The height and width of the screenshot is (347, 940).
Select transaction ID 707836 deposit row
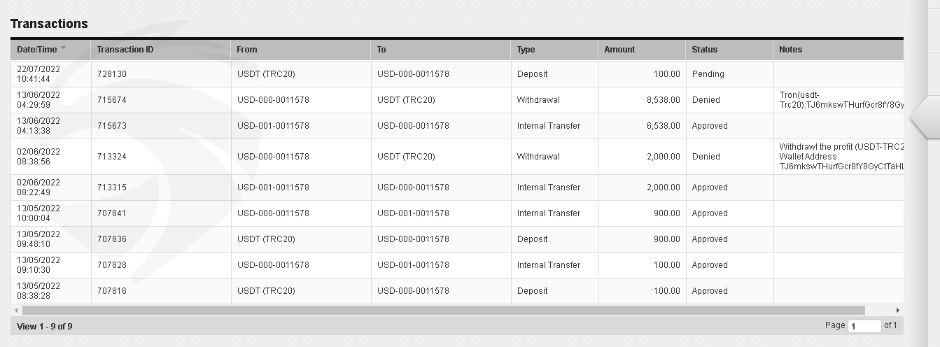pyautogui.click(x=457, y=239)
